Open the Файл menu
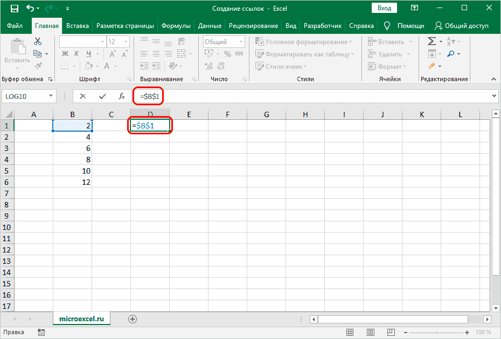Viewport: 501px width, 339px height. pyautogui.click(x=15, y=26)
